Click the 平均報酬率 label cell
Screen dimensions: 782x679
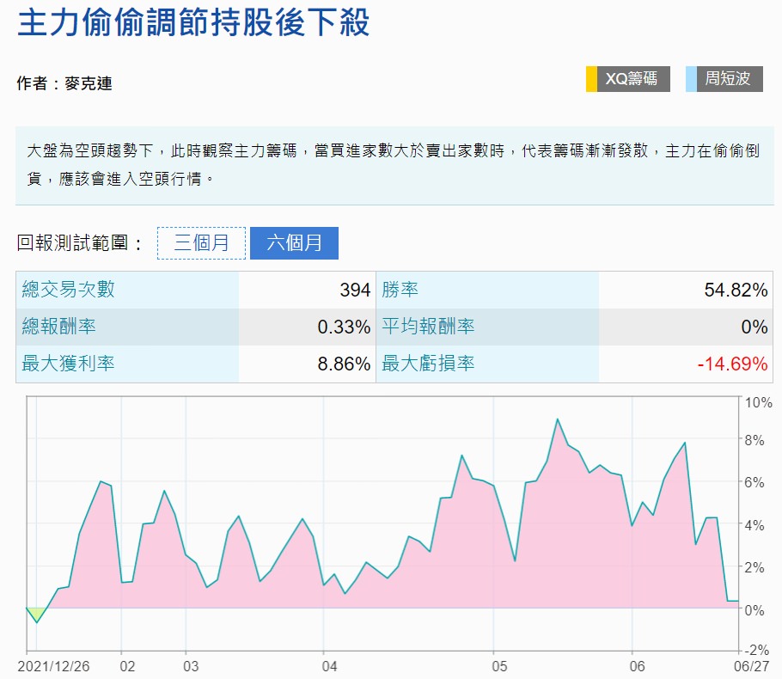486,327
